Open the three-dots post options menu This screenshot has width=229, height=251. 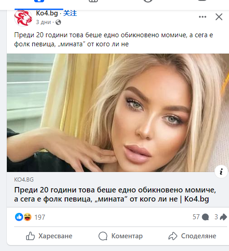pyautogui.click(x=202, y=17)
